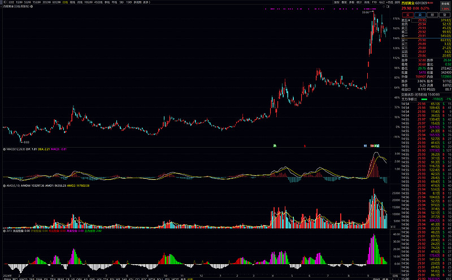Click the small icon next to 主力净额

416,99
